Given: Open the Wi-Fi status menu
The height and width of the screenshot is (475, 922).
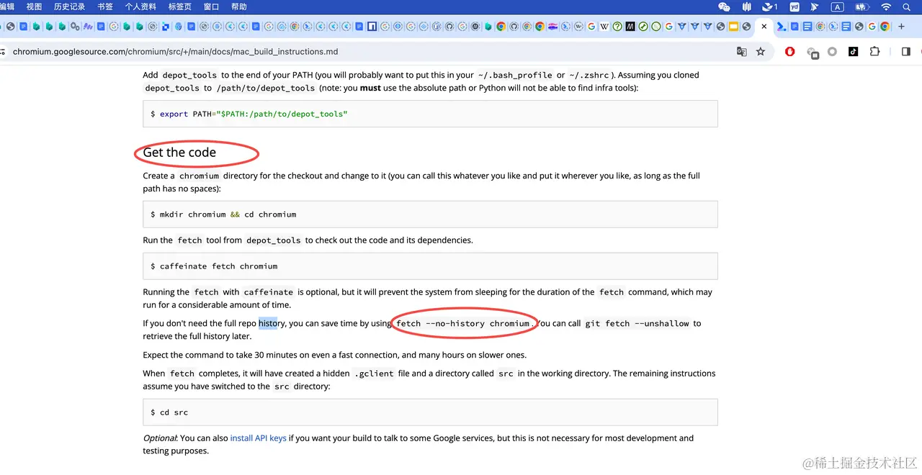Looking at the screenshot, I should point(886,6).
